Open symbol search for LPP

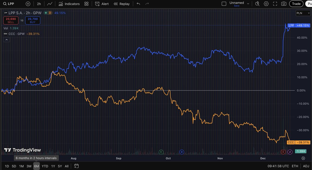coord(9,4)
